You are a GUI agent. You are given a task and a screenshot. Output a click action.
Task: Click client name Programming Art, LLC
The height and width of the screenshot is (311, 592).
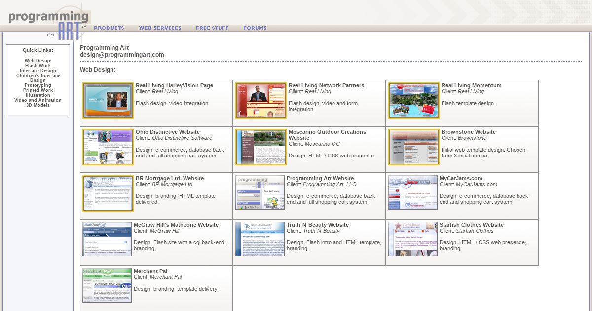coord(330,184)
